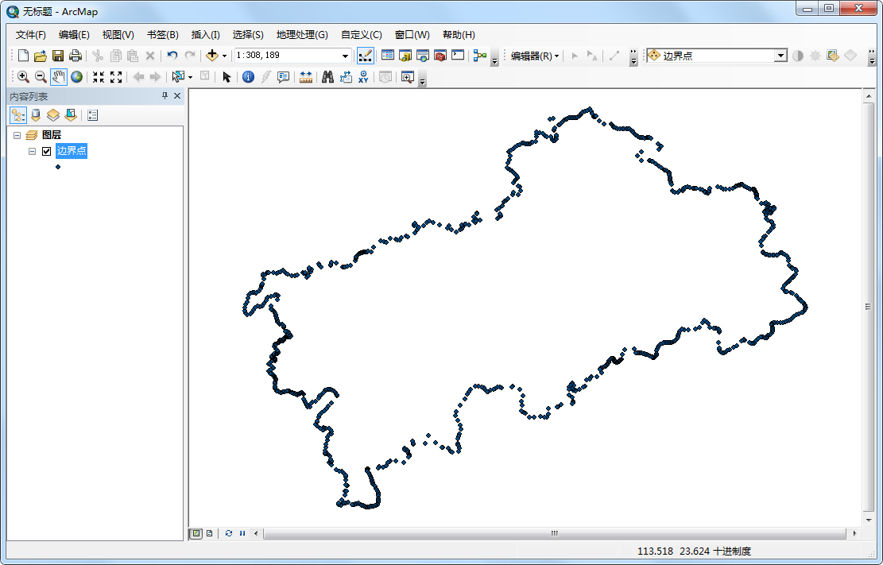Activate the Measure tool
The height and width of the screenshot is (565, 883).
pyautogui.click(x=305, y=76)
